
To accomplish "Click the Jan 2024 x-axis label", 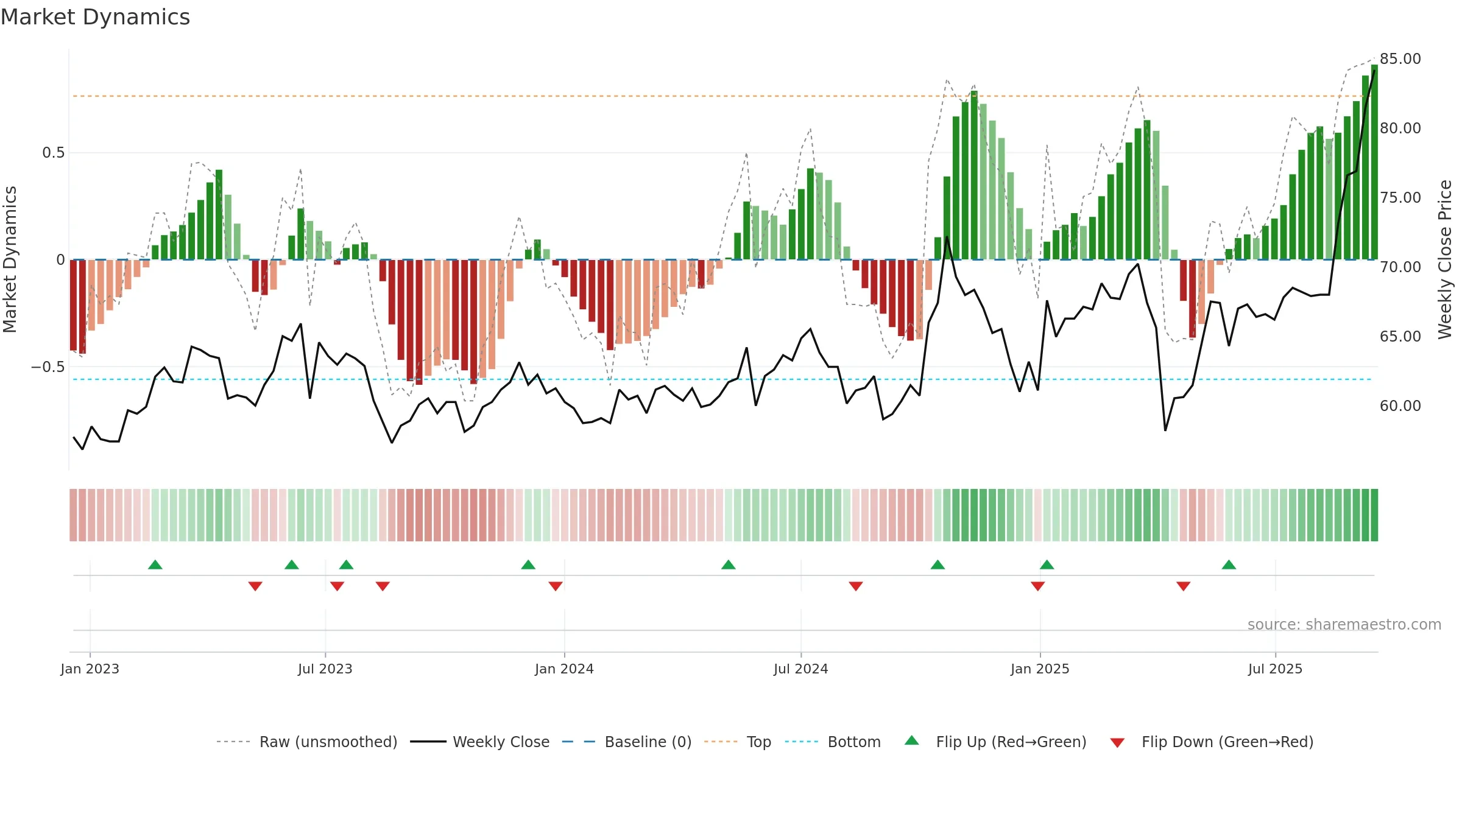I will [565, 669].
